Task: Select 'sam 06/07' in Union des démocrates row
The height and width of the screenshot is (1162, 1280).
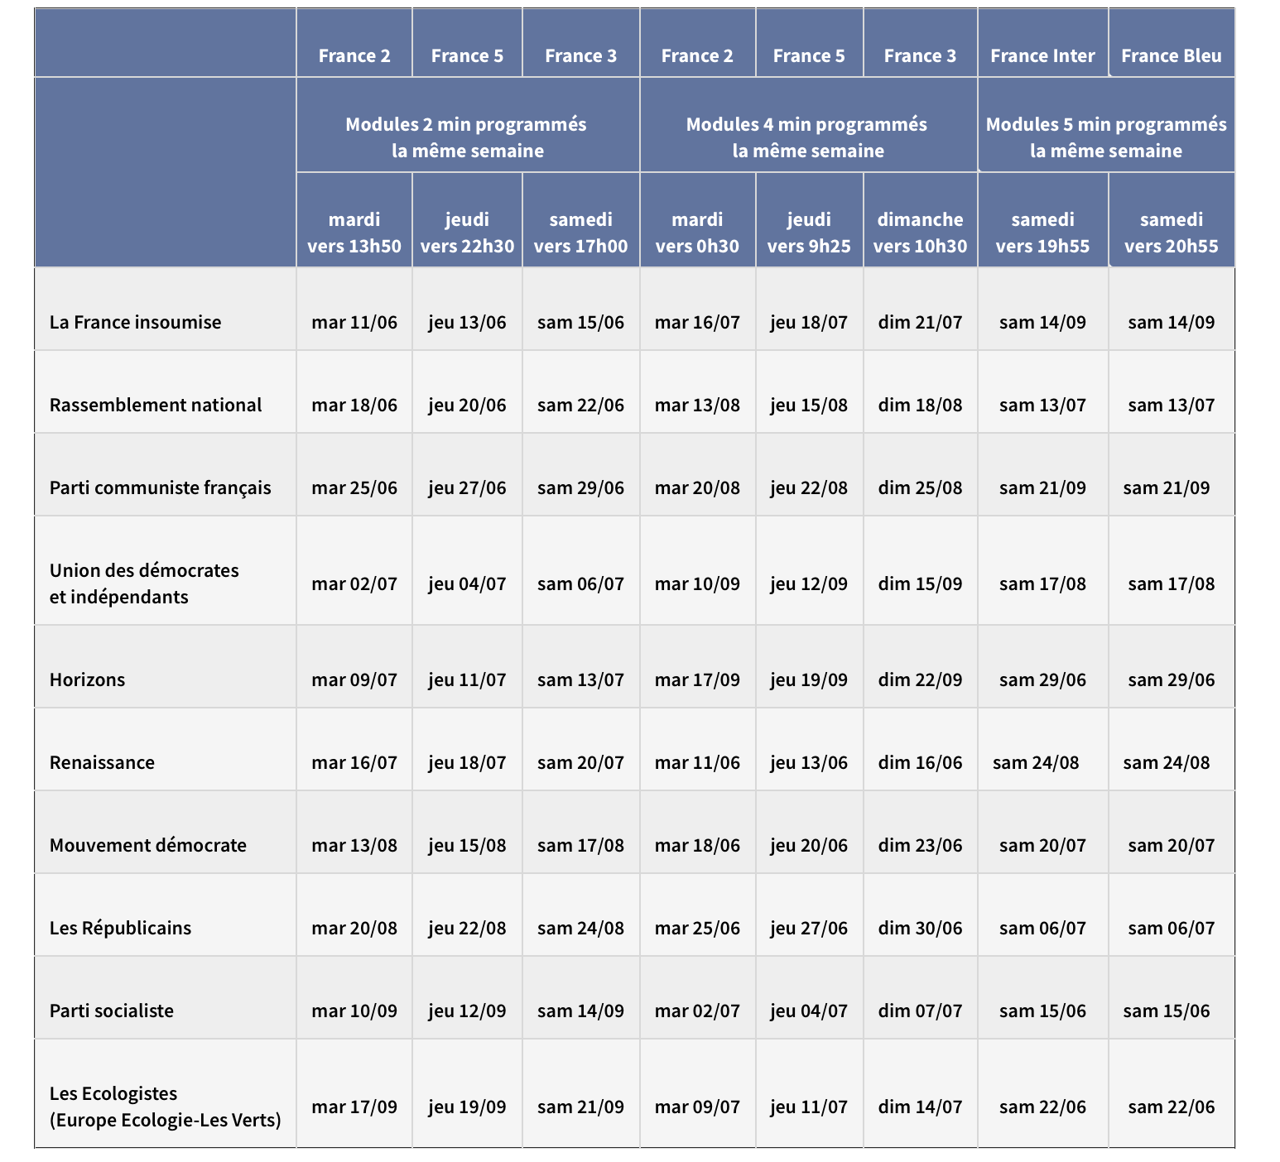Action: [581, 583]
